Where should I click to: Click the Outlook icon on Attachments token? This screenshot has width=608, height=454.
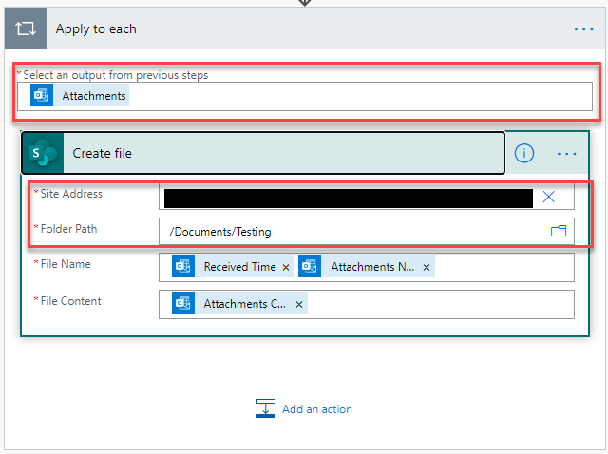42,96
